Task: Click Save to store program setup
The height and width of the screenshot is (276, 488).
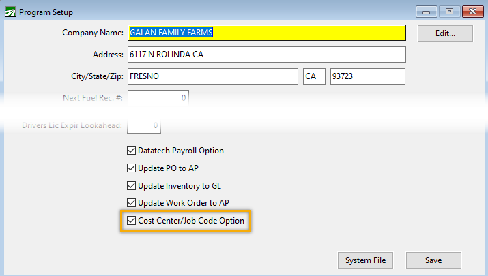Action: (x=433, y=260)
